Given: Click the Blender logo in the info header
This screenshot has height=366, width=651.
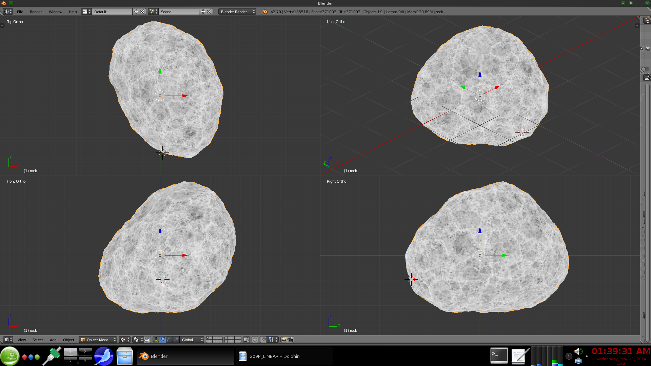Looking at the screenshot, I should coord(265,12).
